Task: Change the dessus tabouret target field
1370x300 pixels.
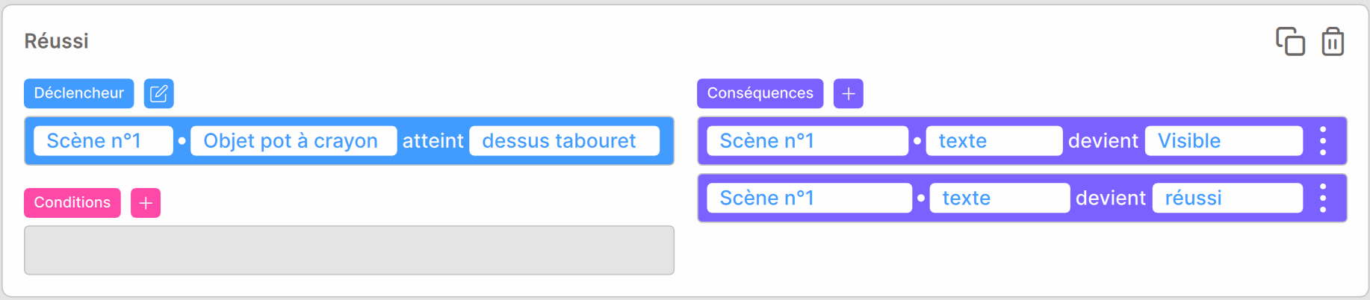Action: [564, 140]
